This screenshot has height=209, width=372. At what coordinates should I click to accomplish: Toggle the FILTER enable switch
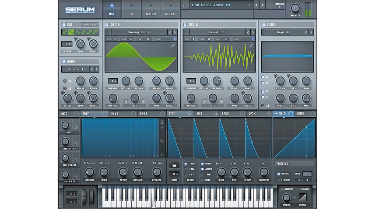click(263, 24)
